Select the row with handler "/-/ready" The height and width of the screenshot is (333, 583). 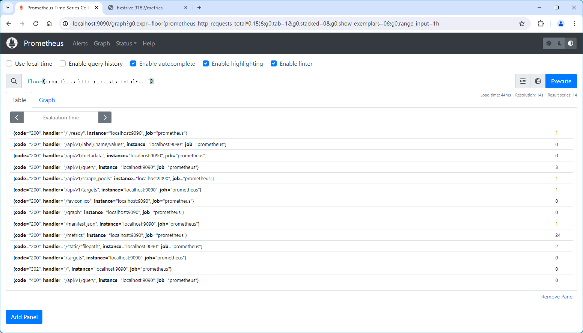[291, 133]
